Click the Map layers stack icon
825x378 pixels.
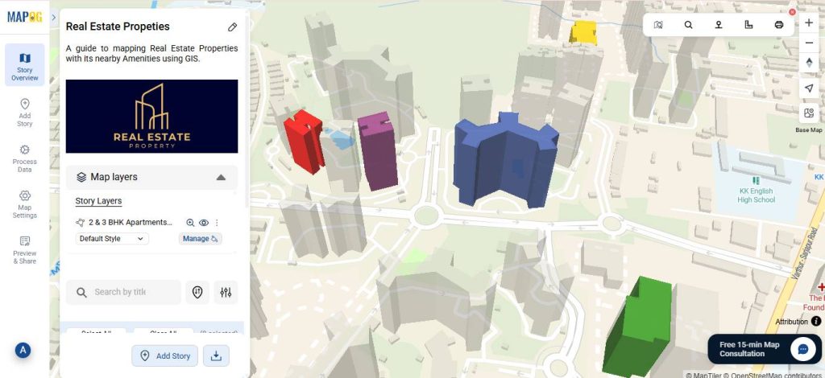(x=81, y=178)
